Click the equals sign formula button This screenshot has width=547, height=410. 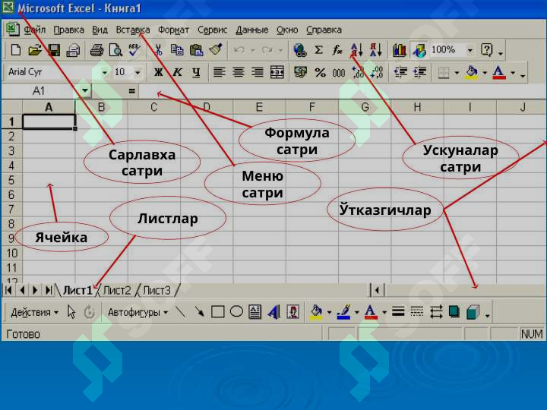pos(131,91)
